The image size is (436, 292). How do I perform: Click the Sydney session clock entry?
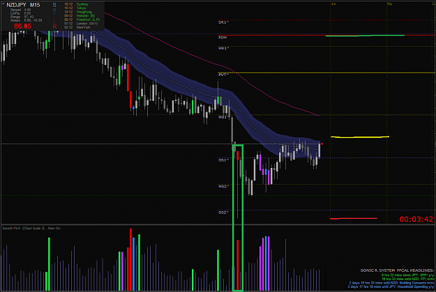click(x=76, y=4)
